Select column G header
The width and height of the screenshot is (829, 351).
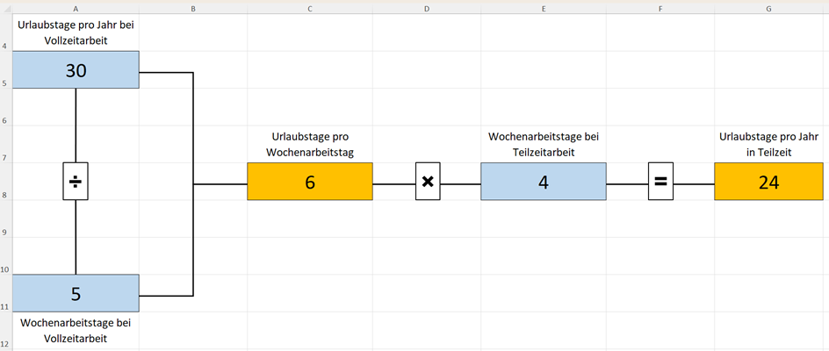[769, 8]
